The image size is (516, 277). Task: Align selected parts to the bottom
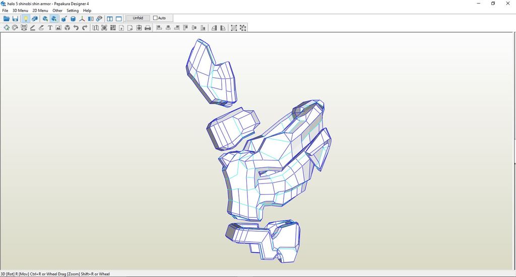203,28
